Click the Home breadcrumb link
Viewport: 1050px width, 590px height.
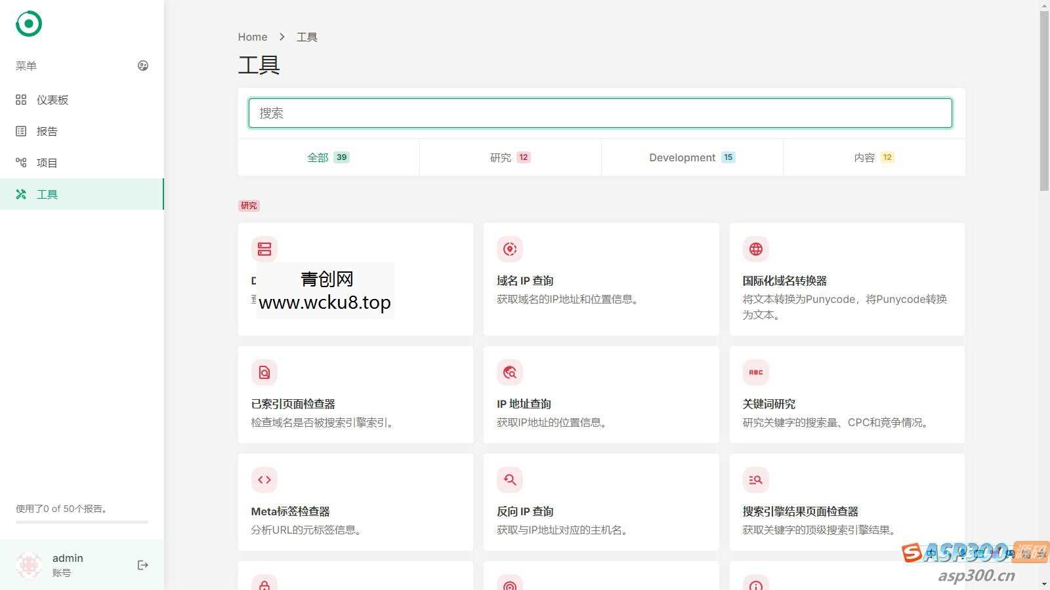(253, 37)
